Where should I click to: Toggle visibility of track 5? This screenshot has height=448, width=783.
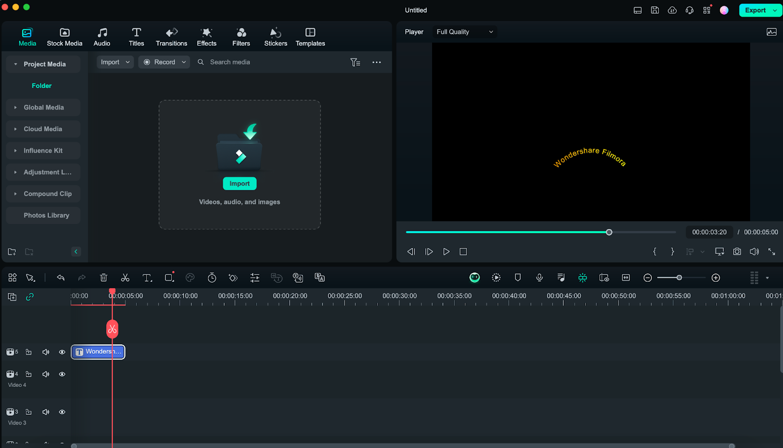[62, 352]
